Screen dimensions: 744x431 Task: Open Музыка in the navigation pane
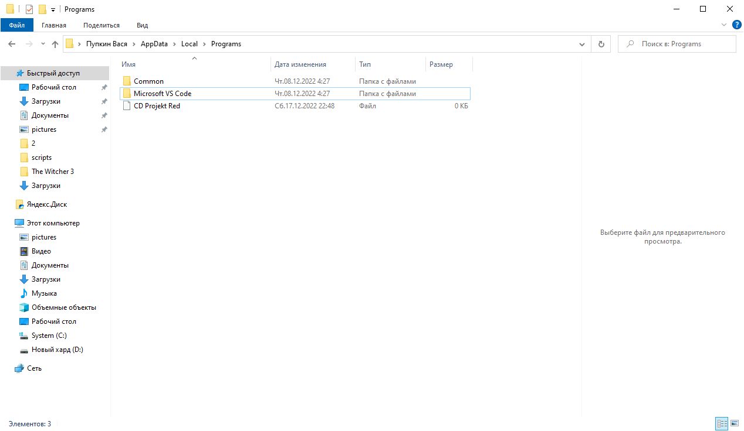pyautogui.click(x=44, y=293)
